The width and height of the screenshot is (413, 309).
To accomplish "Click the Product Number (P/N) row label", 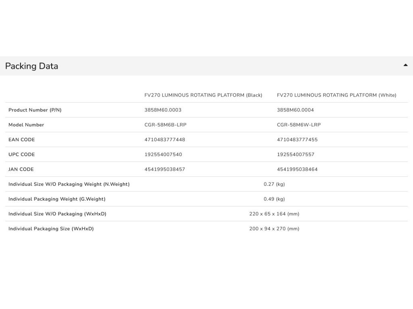I will (35, 110).
